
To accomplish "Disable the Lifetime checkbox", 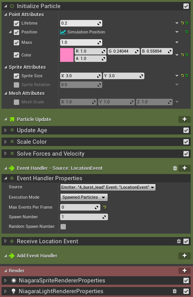I will coord(16,23).
